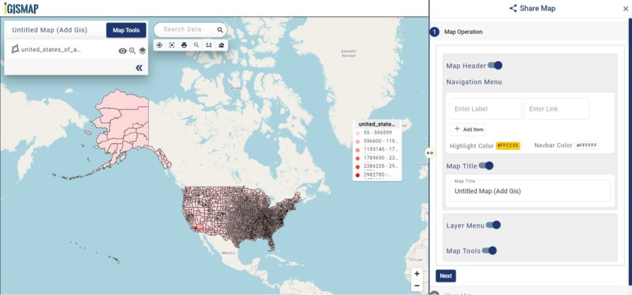Zoom to the united_states_of_a layer

(132, 51)
